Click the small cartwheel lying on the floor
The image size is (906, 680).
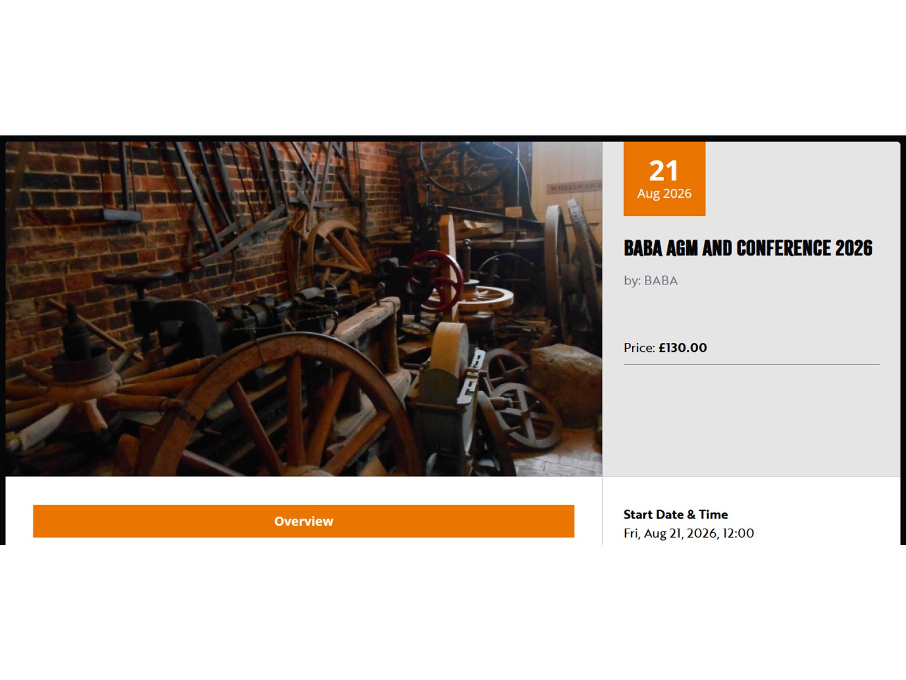tap(527, 415)
